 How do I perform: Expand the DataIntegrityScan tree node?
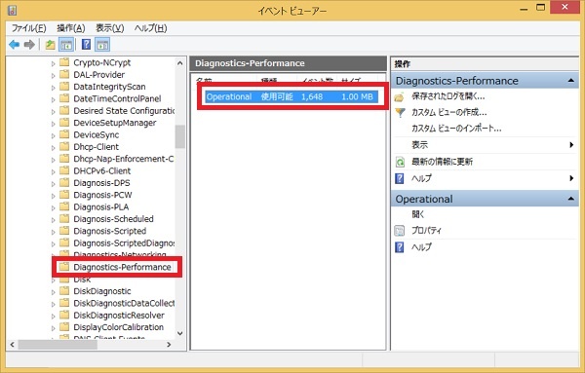pos(53,88)
